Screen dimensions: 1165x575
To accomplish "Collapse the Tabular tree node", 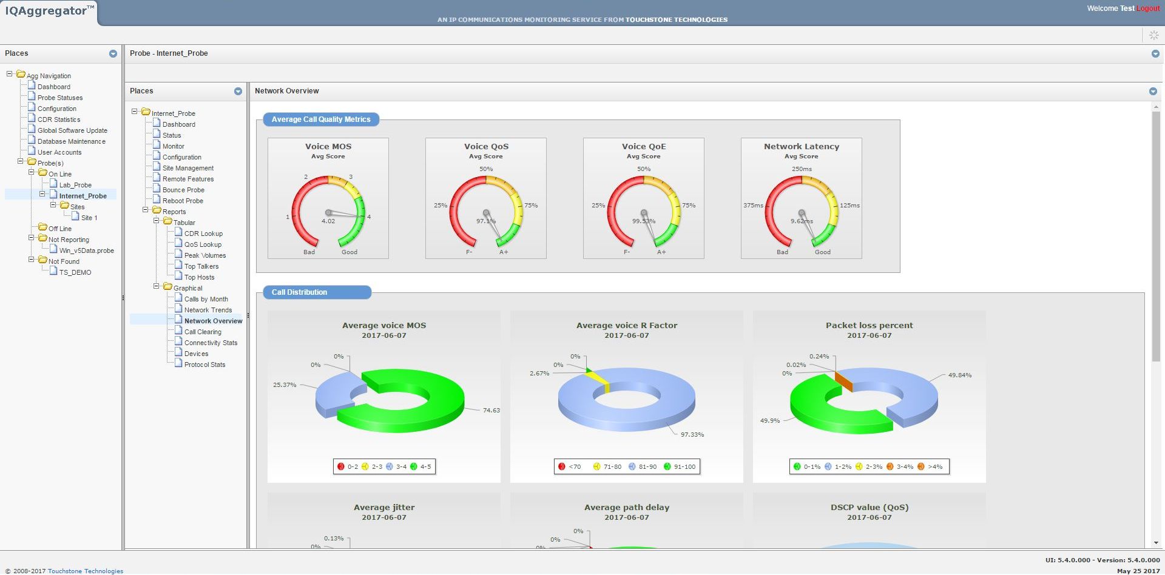I will [x=157, y=221].
